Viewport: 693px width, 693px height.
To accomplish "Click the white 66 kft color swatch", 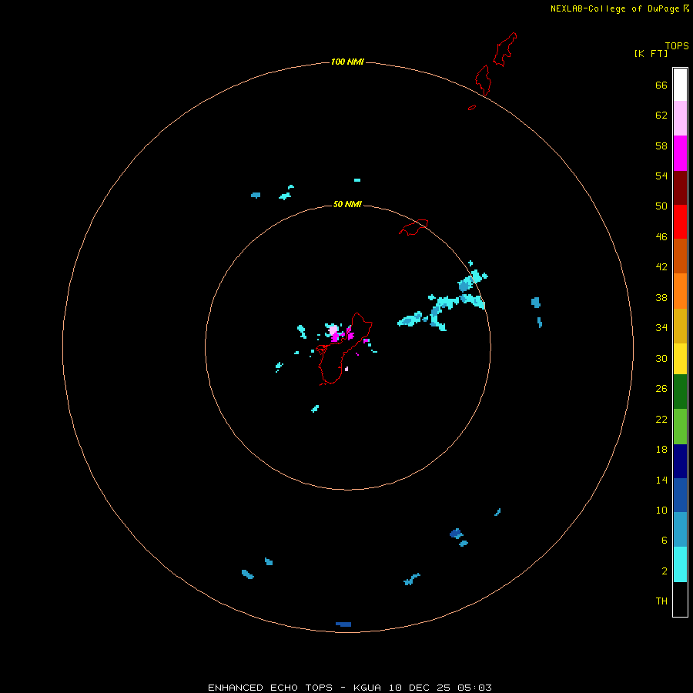I will (680, 85).
